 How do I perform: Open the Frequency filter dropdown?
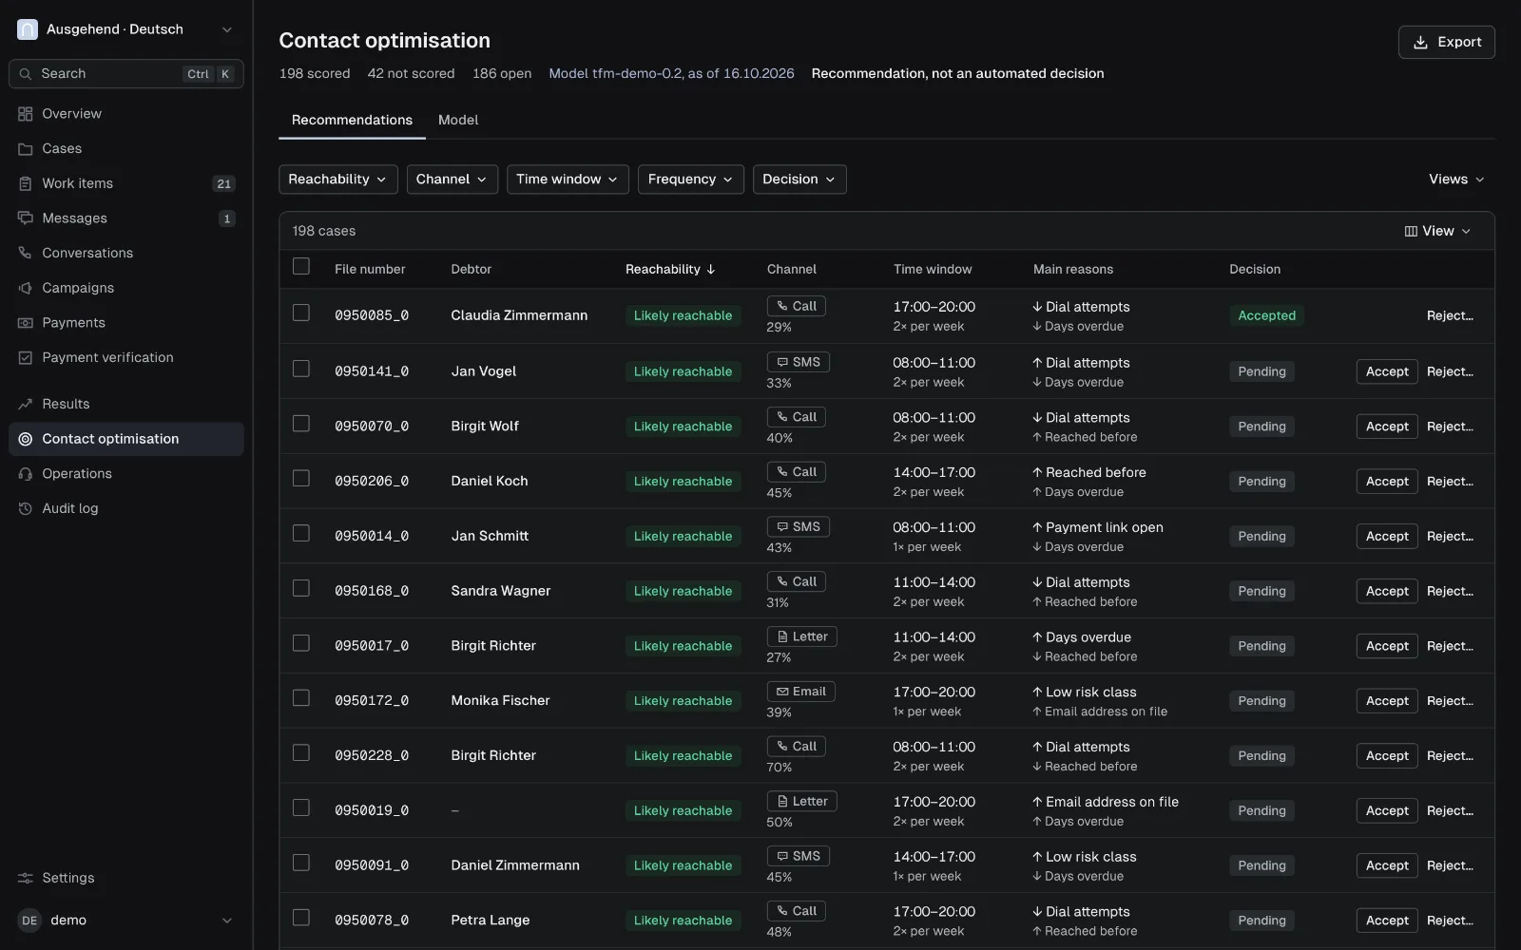point(690,180)
